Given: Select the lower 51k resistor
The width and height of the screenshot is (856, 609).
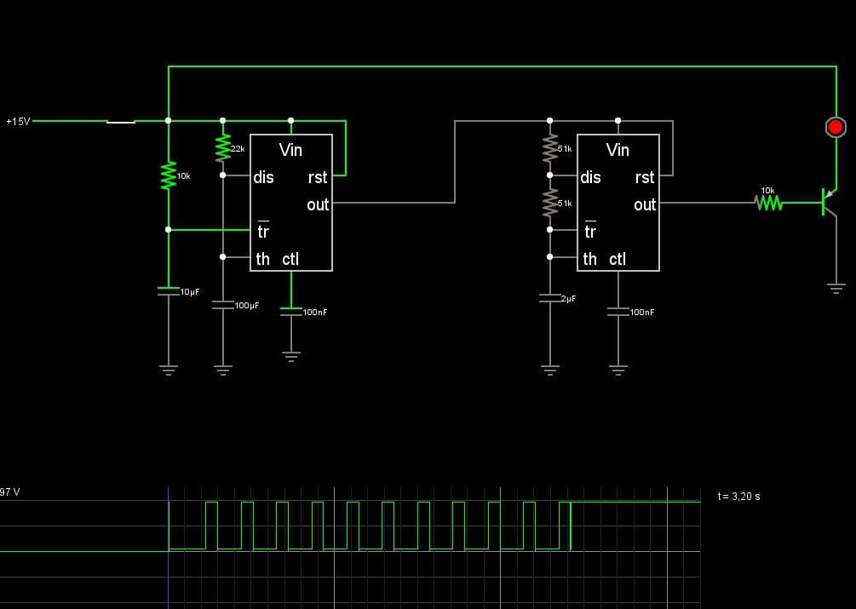Looking at the screenshot, I should (x=549, y=203).
